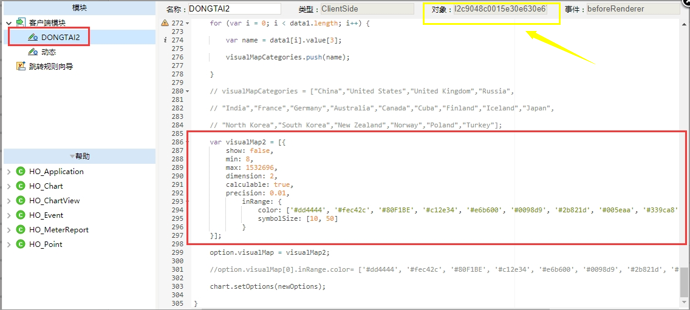
Task: Collapse the 客户端模块 tree node
Action: coord(9,23)
